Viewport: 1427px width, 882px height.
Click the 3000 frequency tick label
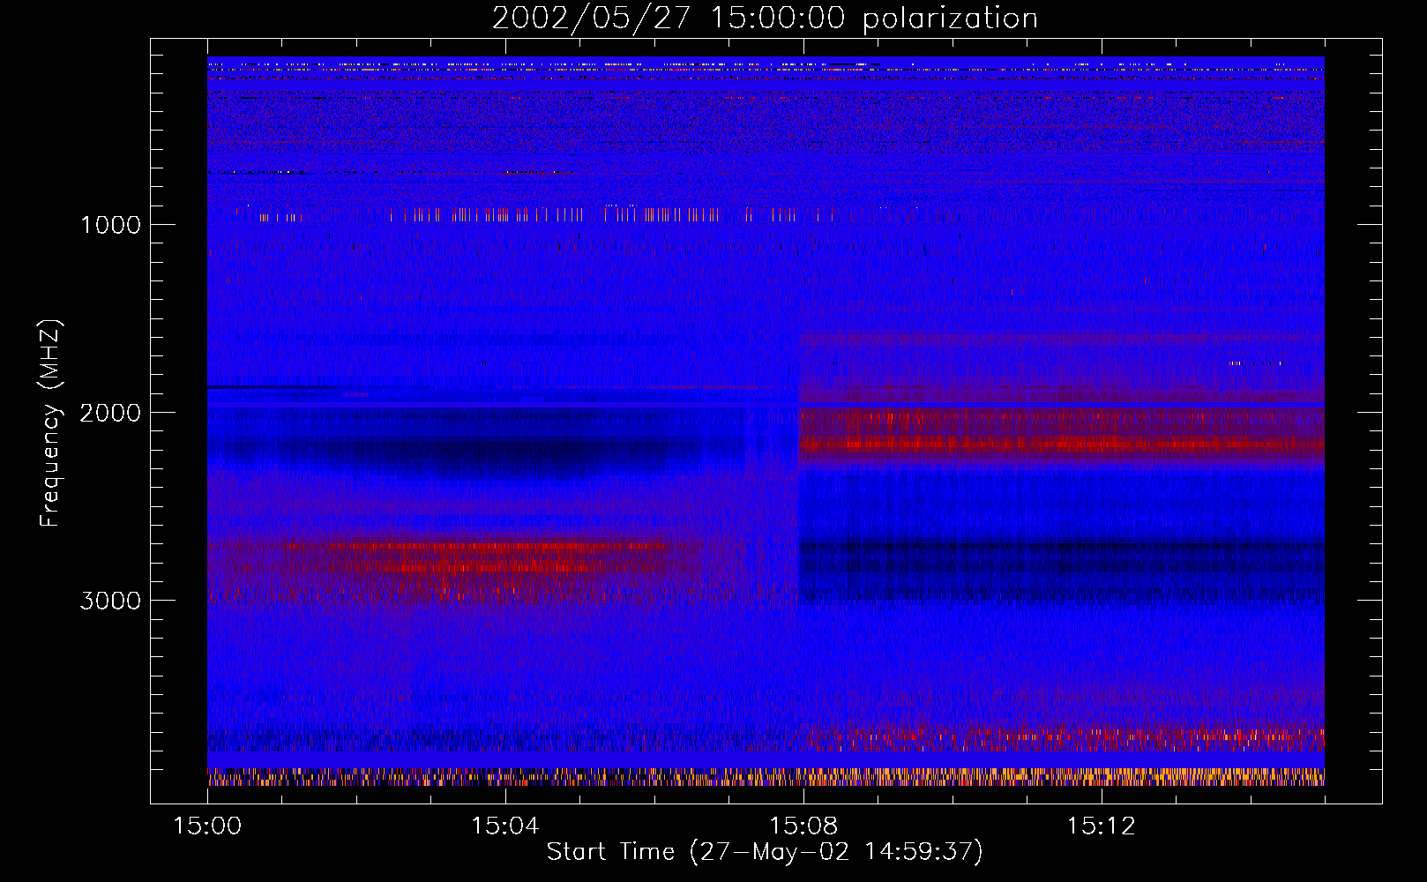110,600
